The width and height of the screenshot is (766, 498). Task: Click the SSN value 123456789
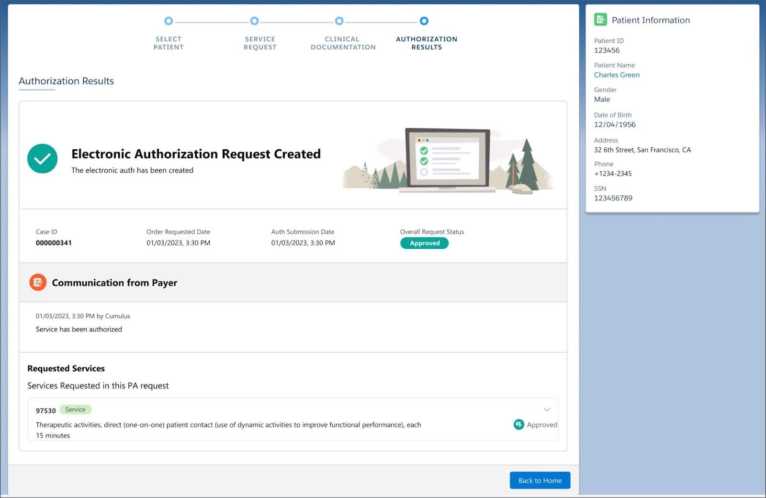tap(613, 198)
